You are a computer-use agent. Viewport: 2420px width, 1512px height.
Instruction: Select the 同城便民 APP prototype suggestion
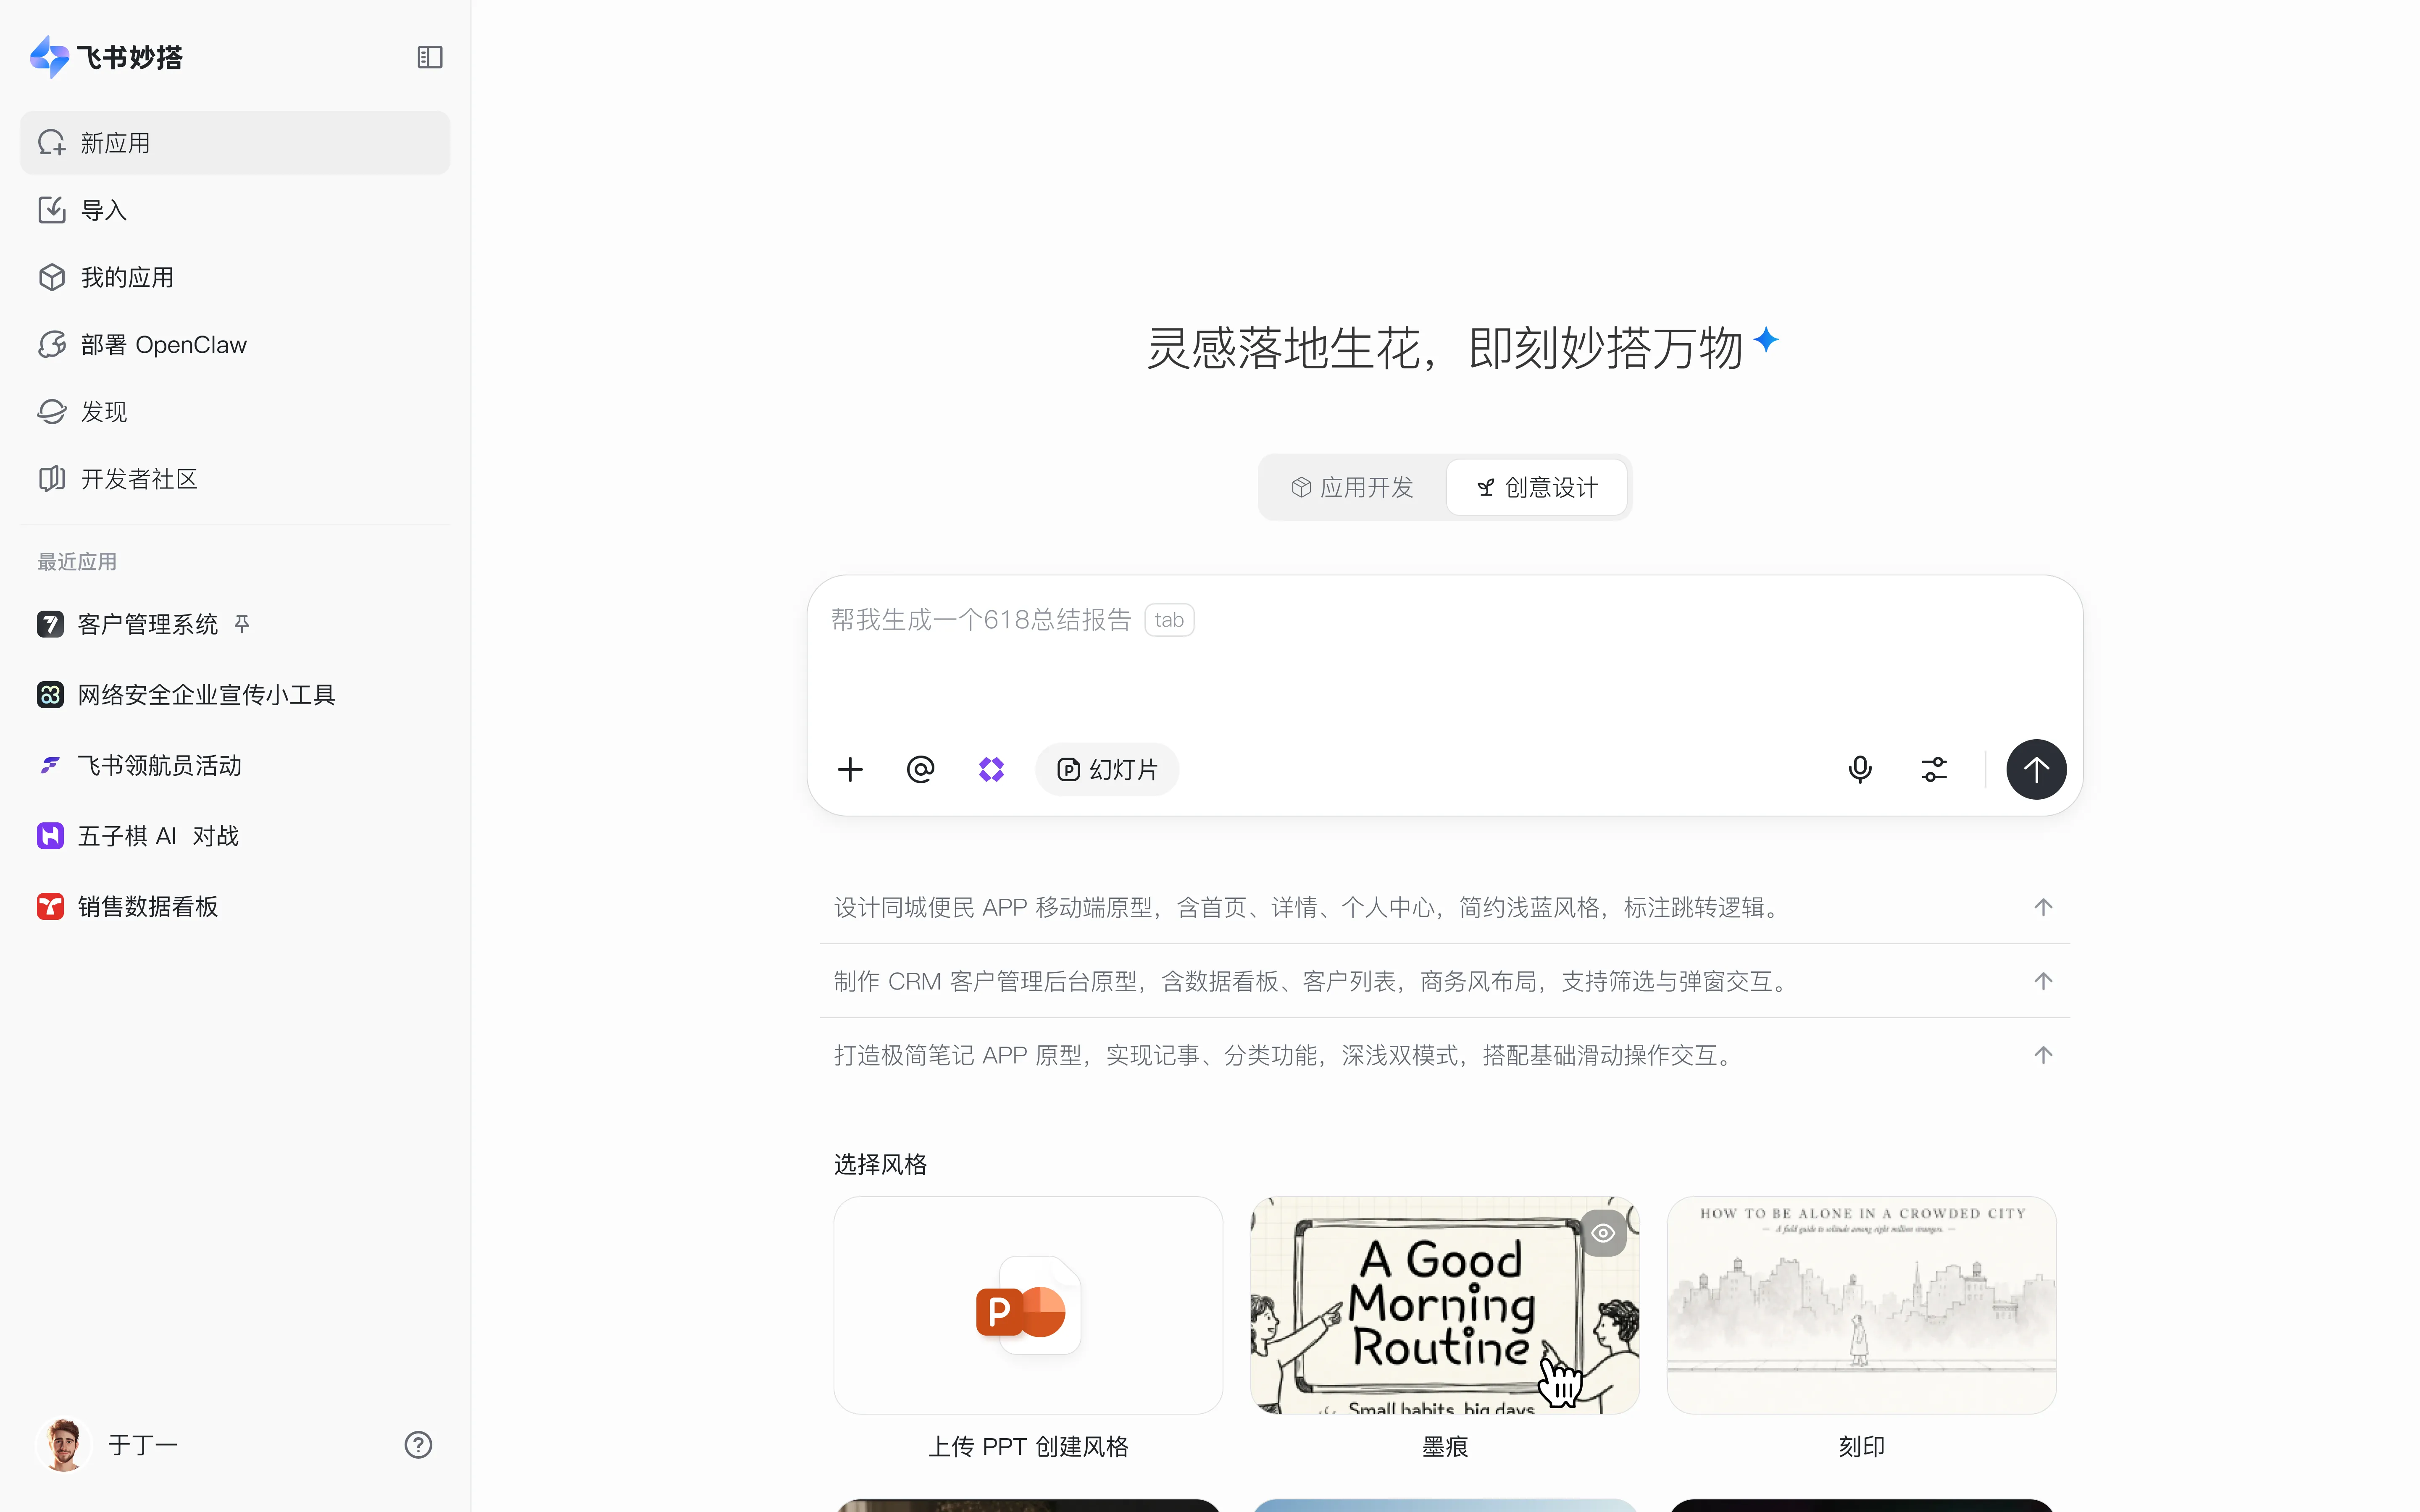pos(1444,907)
